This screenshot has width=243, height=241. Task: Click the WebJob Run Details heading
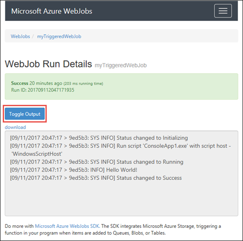49,64
